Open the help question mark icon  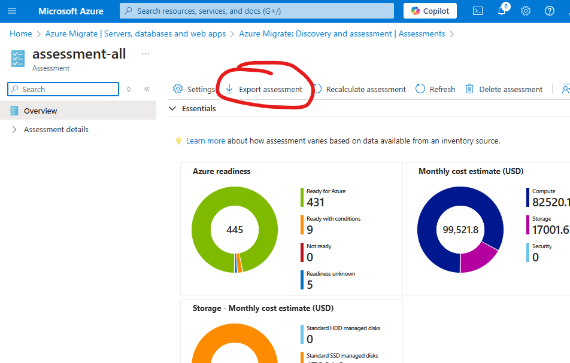[550, 11]
